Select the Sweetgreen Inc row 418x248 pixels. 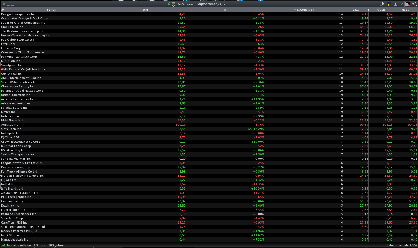(209, 65)
